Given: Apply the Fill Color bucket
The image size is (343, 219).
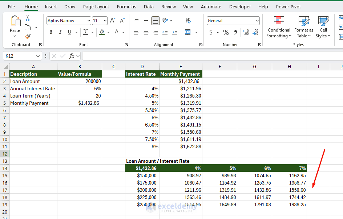Looking at the screenshot, I should [102, 32].
